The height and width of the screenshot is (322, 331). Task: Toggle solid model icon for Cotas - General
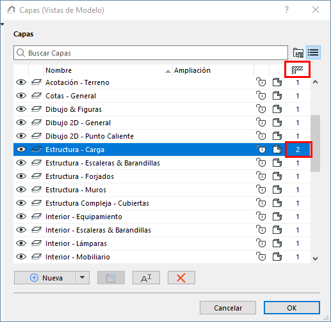[x=277, y=96]
